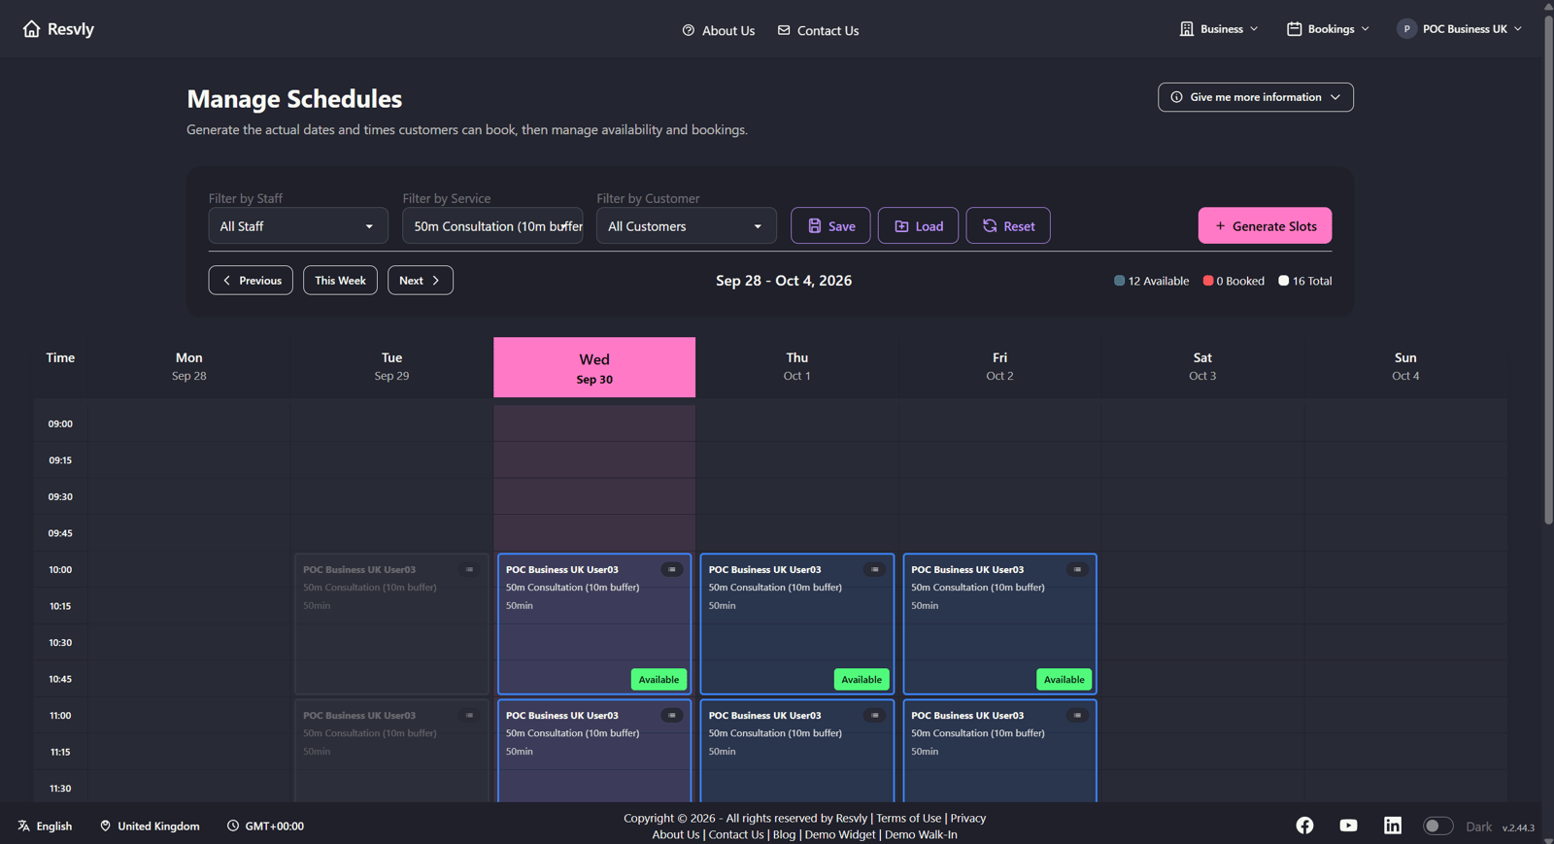Open the YouTube channel icon
1554x844 pixels.
coord(1348,826)
